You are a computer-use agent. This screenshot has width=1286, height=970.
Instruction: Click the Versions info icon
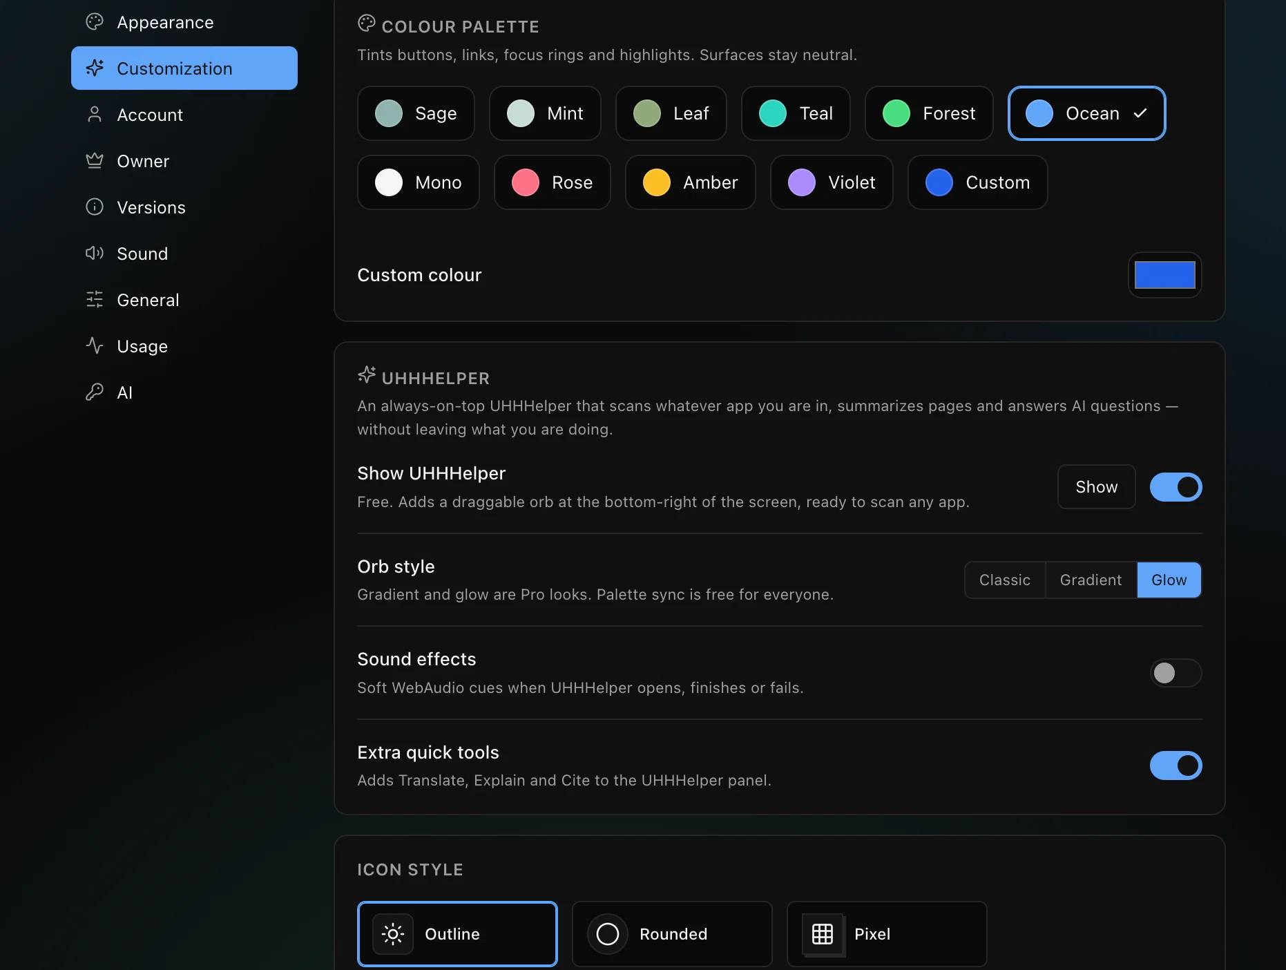click(95, 207)
